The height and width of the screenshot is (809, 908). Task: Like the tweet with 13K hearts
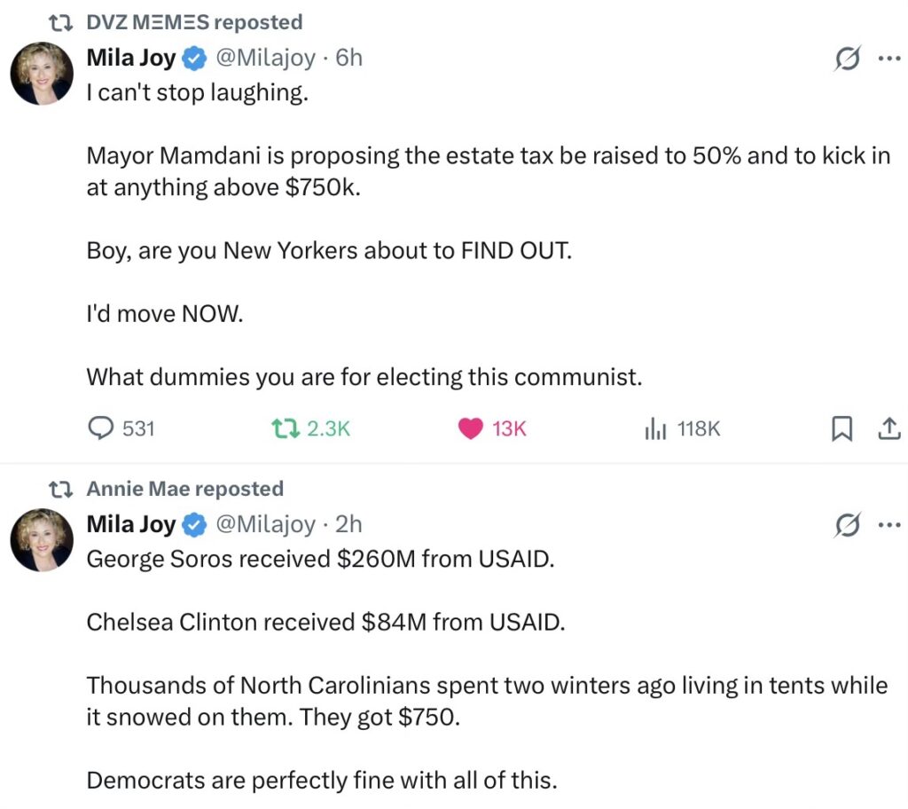click(x=470, y=429)
